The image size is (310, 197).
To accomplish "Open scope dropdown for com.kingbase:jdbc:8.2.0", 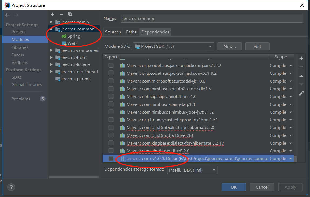I will pyautogui.click(x=291, y=151).
